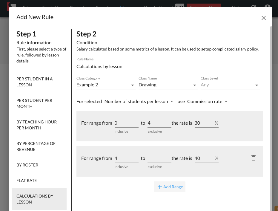This screenshot has height=211, width=278.
Task: Select BY ROSTER rule type
Action: click(39, 165)
